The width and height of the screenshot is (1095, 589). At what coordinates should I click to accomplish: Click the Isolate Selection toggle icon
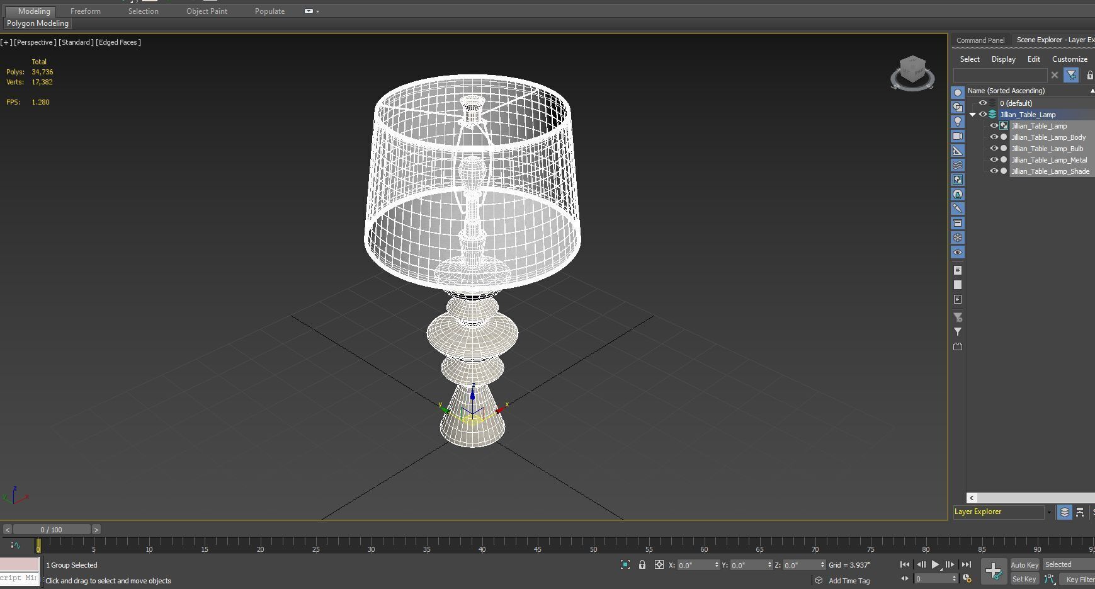coord(625,565)
